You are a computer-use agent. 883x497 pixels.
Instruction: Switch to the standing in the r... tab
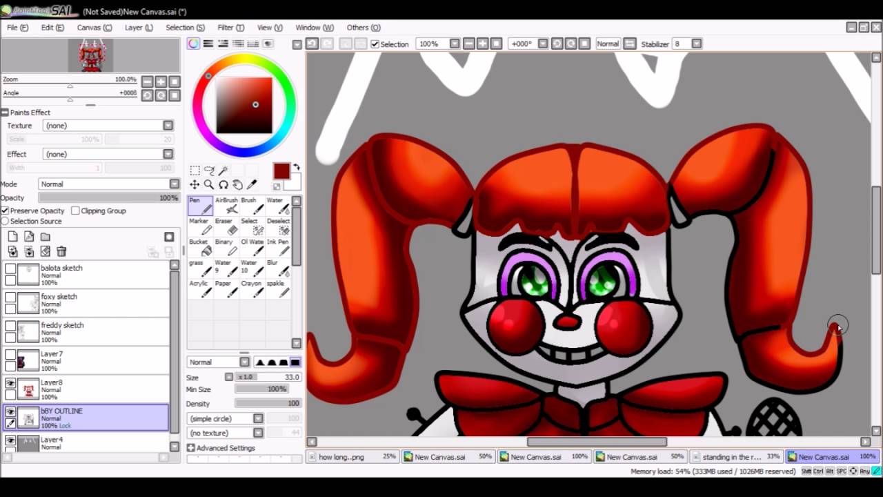click(737, 456)
